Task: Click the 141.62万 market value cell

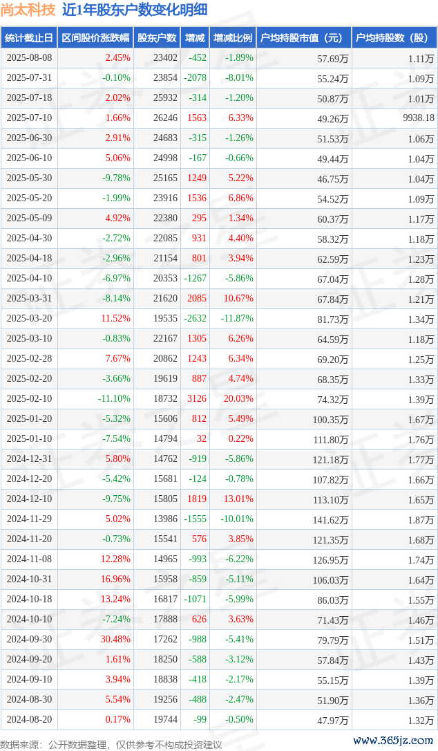Action: [x=330, y=519]
